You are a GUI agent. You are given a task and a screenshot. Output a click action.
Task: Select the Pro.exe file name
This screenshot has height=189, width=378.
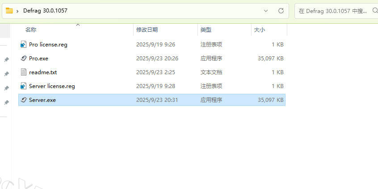[38, 59]
